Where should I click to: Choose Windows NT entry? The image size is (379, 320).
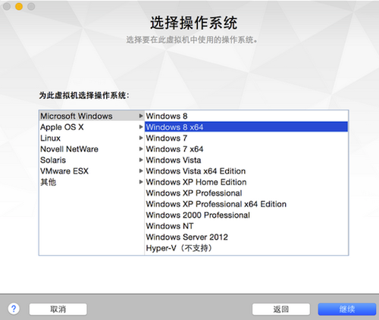click(246, 226)
